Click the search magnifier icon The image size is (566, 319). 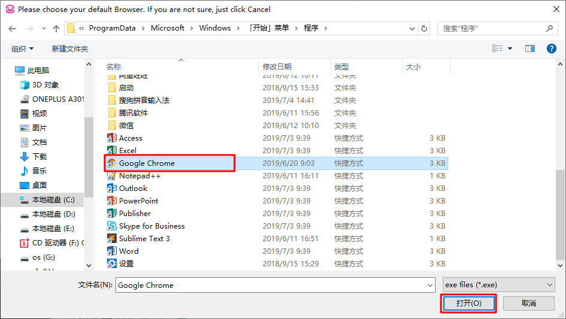click(x=549, y=28)
